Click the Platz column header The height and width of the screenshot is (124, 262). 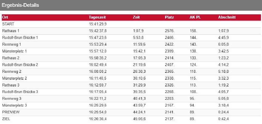click(169, 17)
